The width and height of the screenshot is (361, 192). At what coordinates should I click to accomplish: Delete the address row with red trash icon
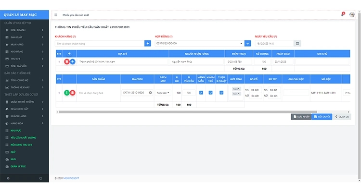(66, 61)
